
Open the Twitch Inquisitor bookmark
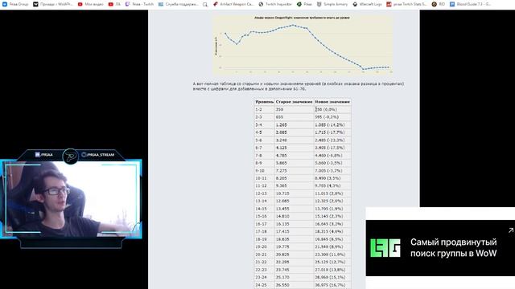click(275, 4)
